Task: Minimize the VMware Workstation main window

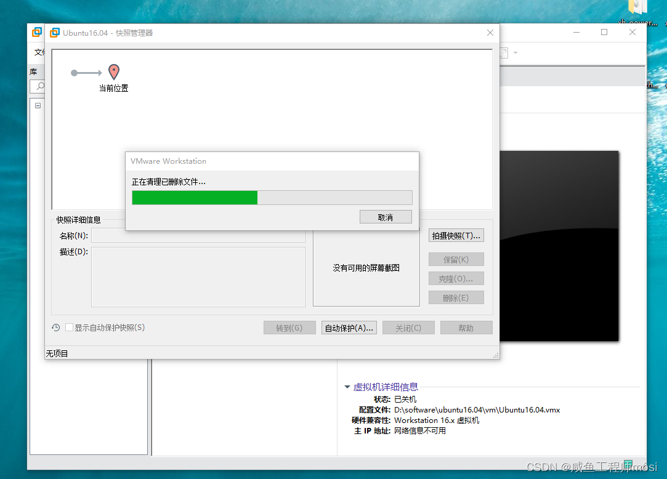Action: pyautogui.click(x=576, y=33)
